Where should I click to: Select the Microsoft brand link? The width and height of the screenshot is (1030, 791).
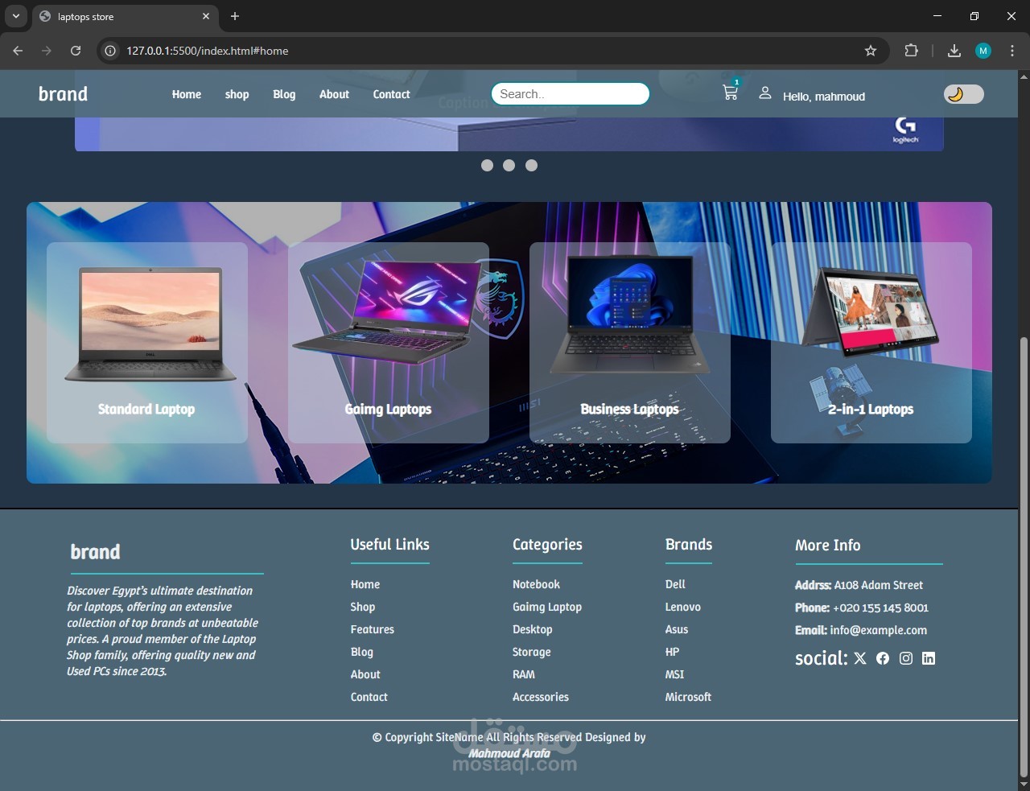click(689, 697)
